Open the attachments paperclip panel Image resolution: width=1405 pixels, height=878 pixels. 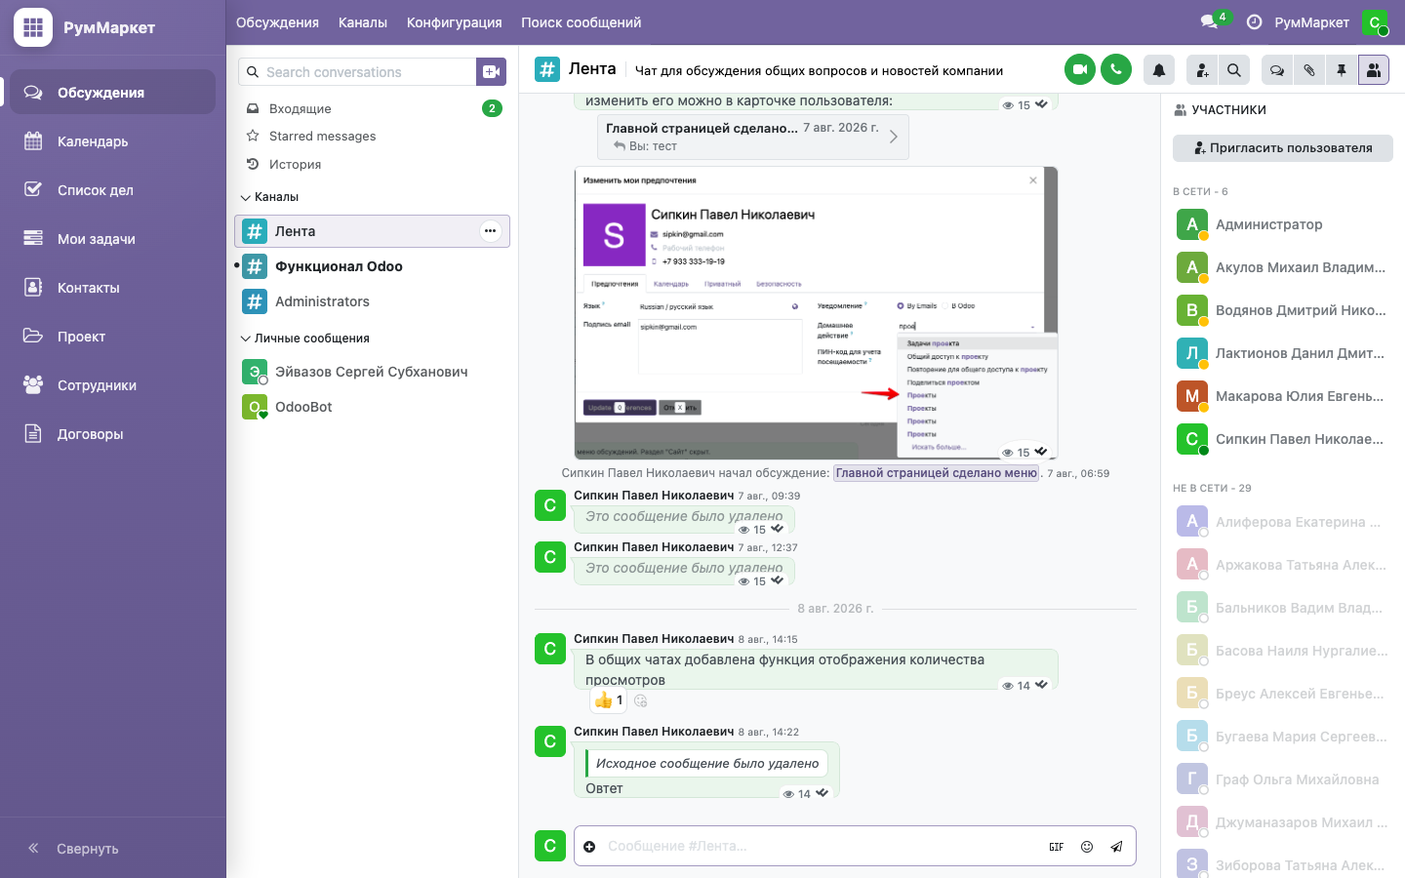click(x=1309, y=70)
